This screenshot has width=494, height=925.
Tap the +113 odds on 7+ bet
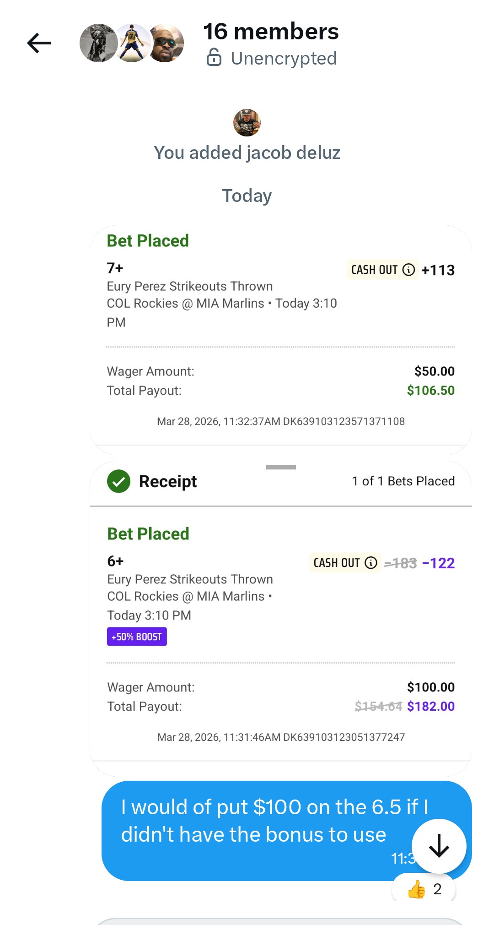click(438, 270)
